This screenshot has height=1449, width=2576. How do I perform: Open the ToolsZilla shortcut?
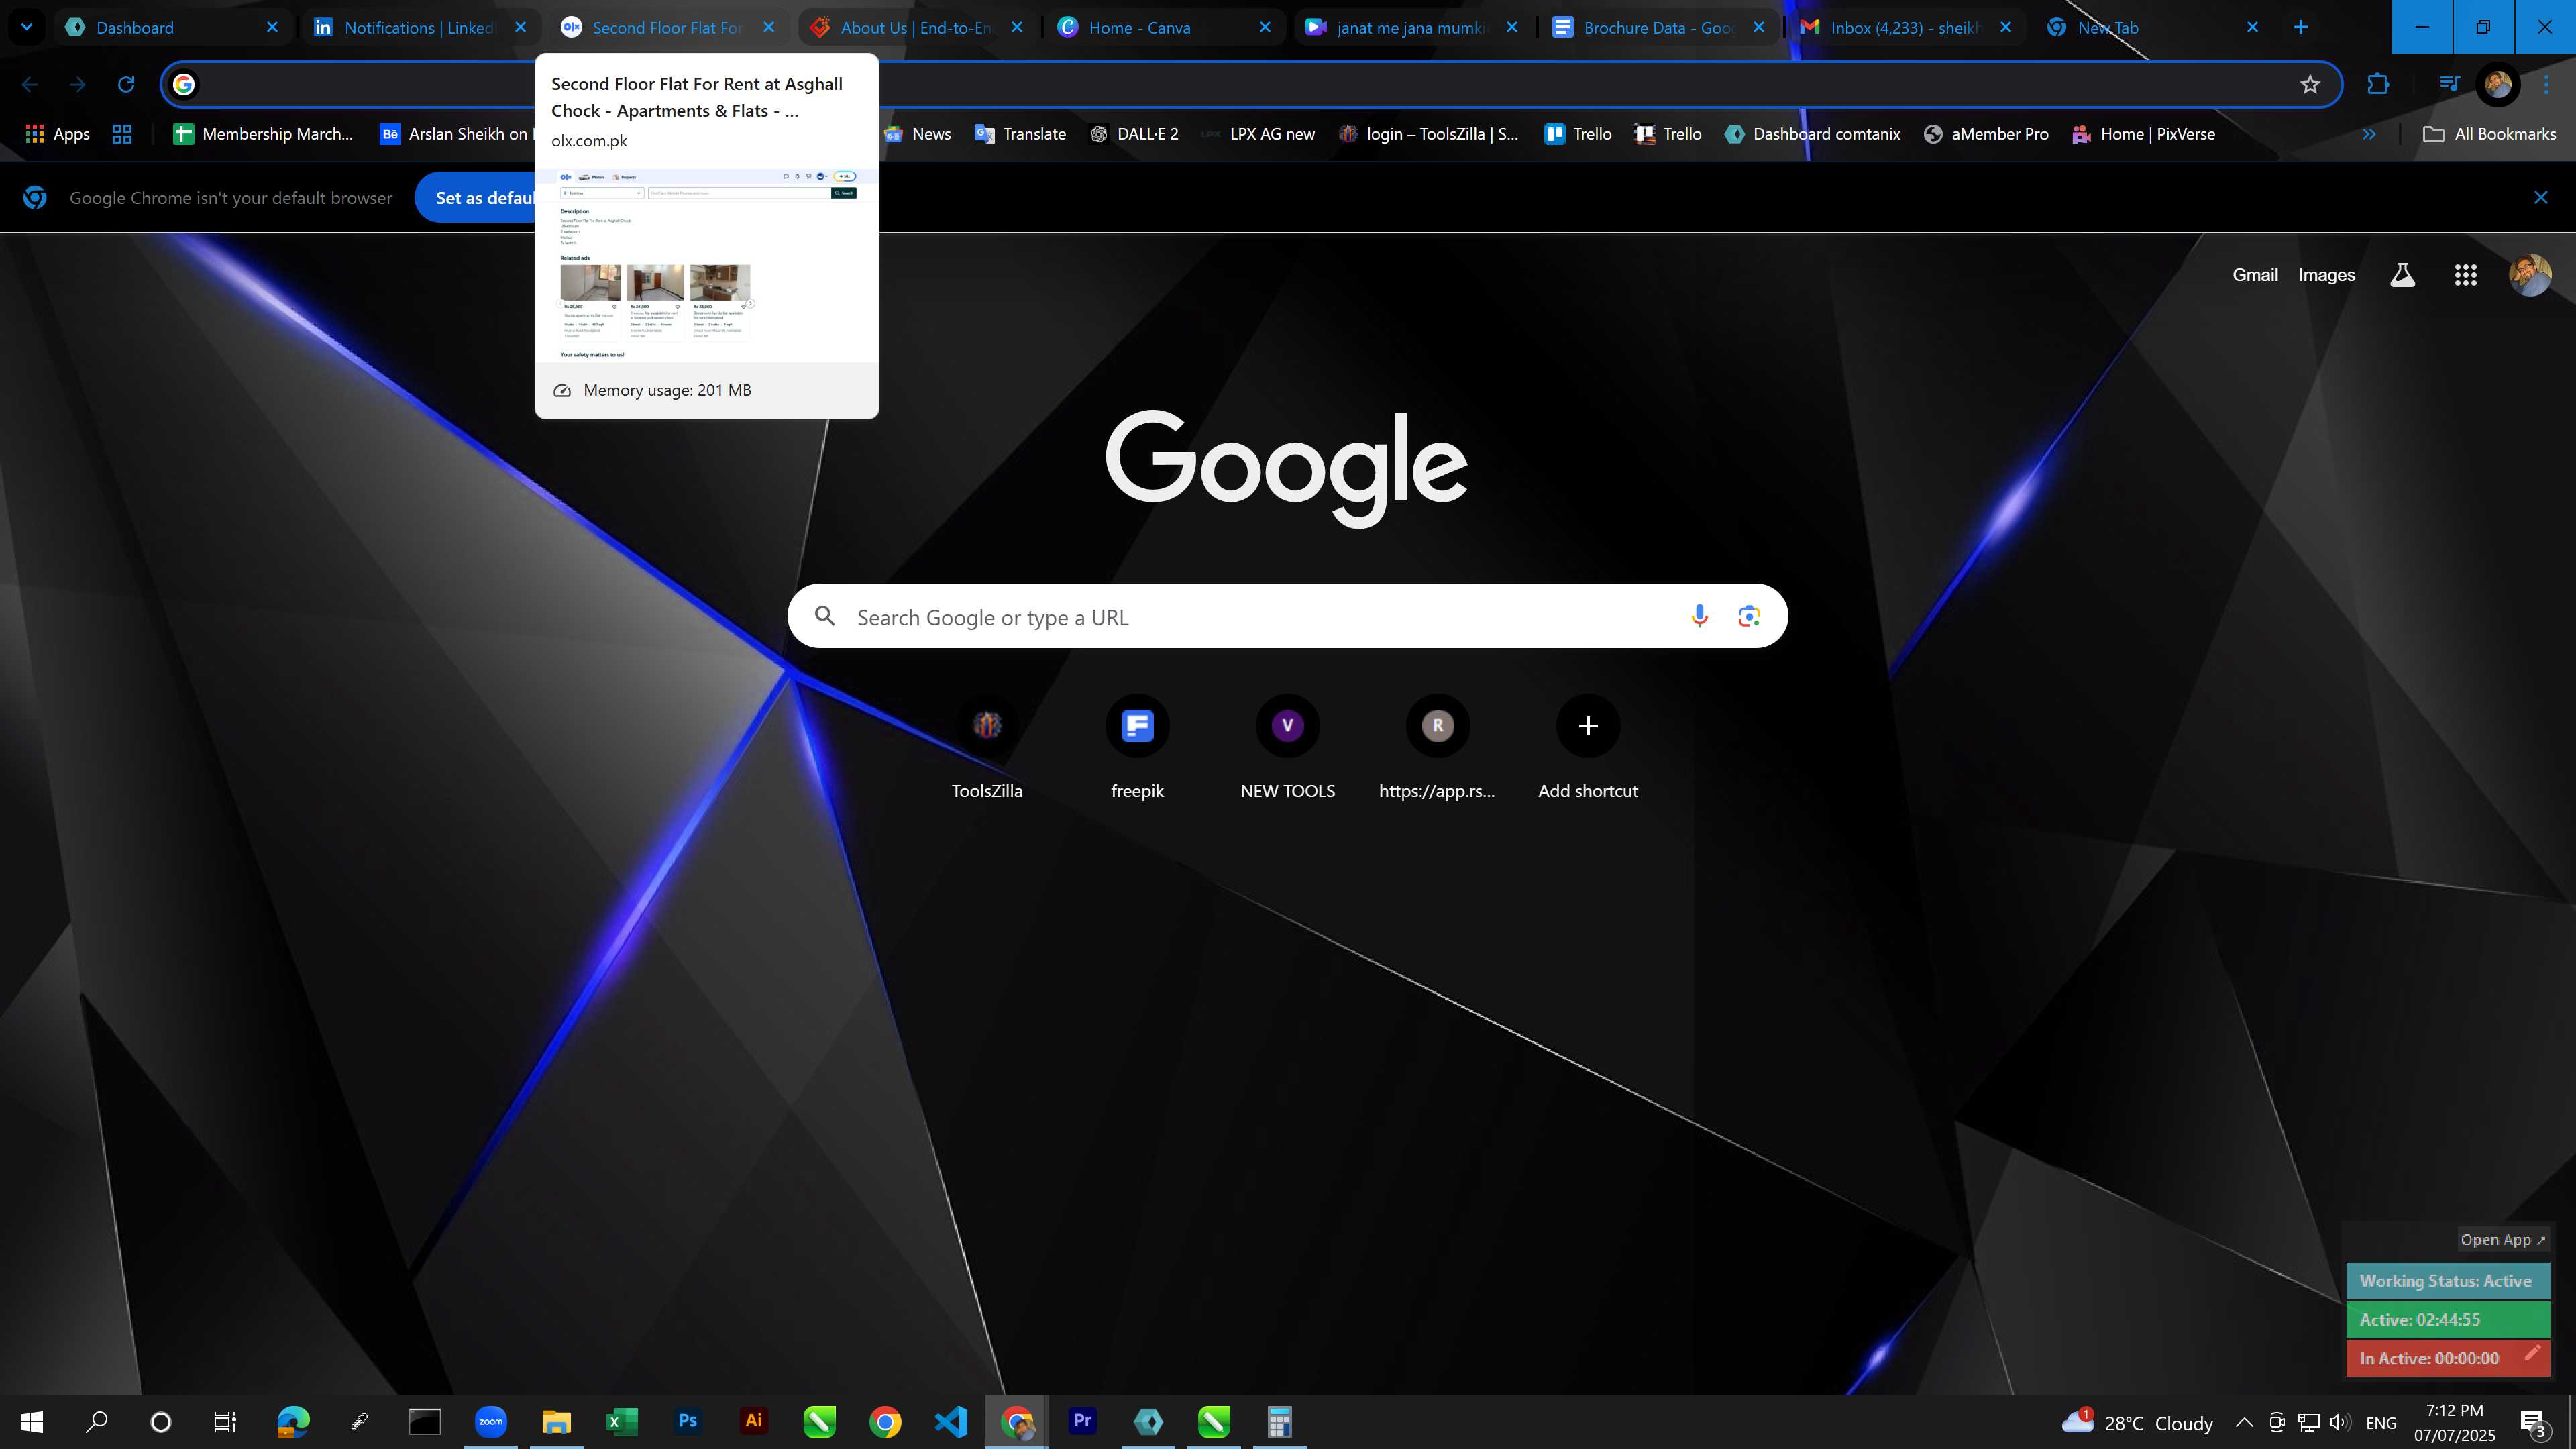(x=987, y=747)
